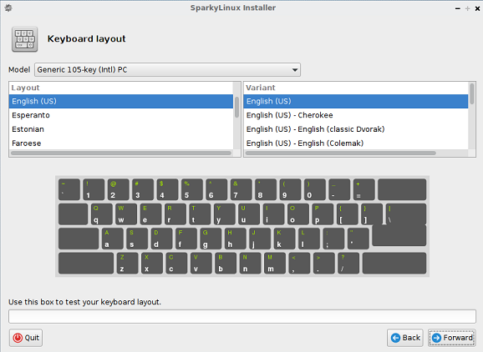
Task: Click the M key on keyboard preview
Action: [275, 263]
